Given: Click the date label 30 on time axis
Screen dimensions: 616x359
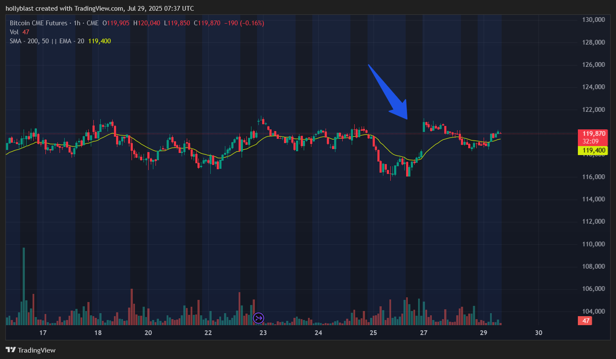Looking at the screenshot, I should click(538, 333).
